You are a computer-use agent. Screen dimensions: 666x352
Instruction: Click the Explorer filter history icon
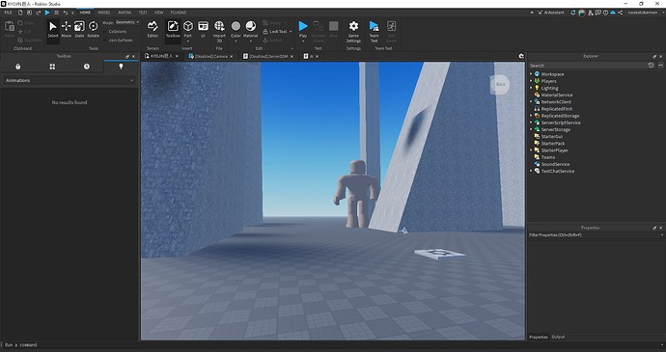[x=652, y=66]
